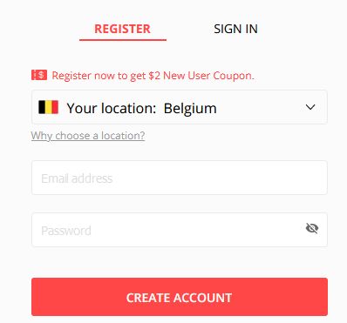
Task: Click the Email address placeholder text
Action: point(77,178)
